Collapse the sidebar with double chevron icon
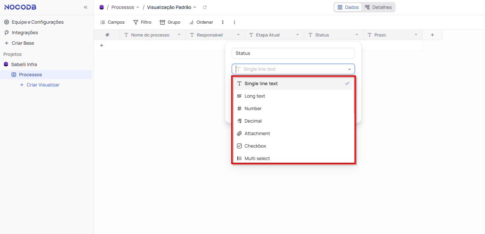 85,7
